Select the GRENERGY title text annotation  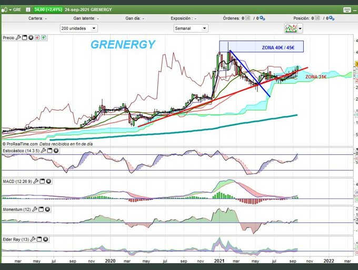click(x=123, y=45)
